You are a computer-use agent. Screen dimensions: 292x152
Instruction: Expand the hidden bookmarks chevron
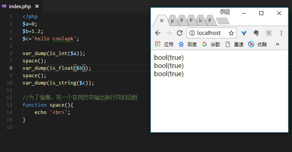278,44
